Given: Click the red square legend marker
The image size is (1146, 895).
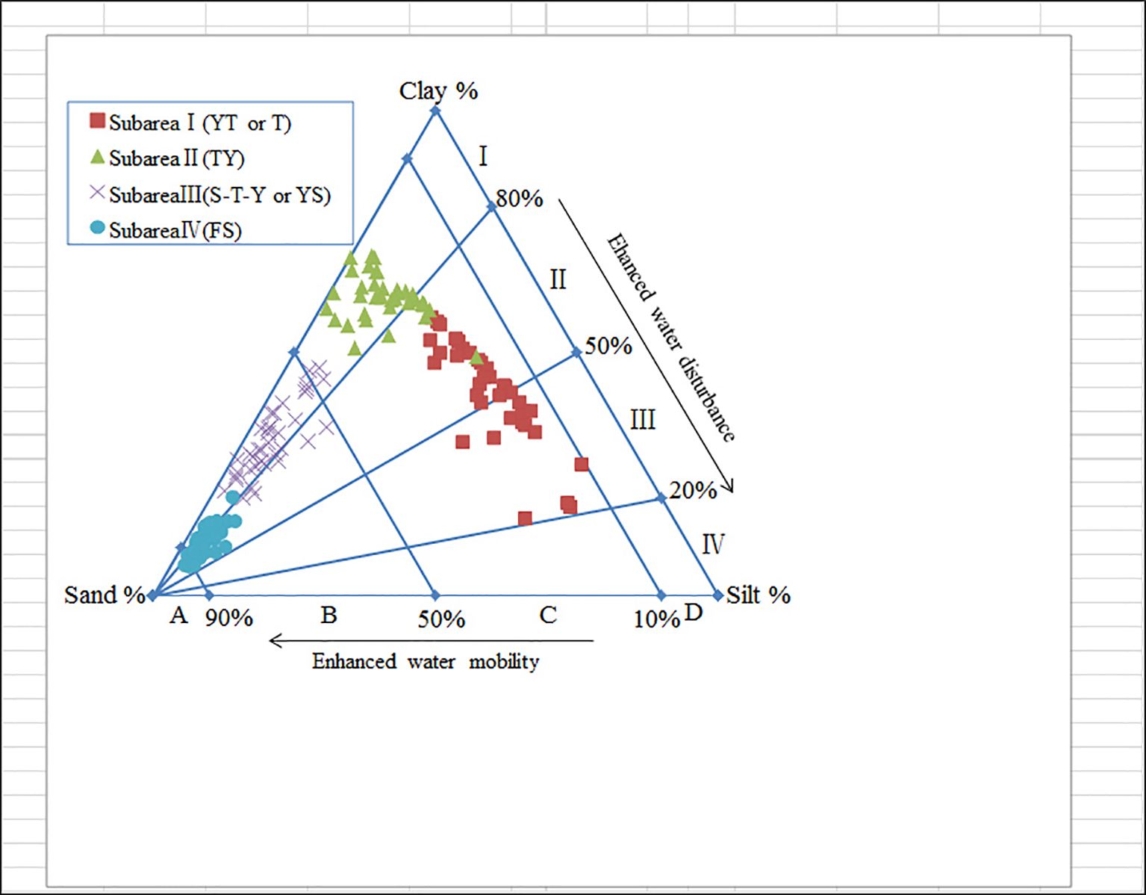Looking at the screenshot, I should click(97, 120).
